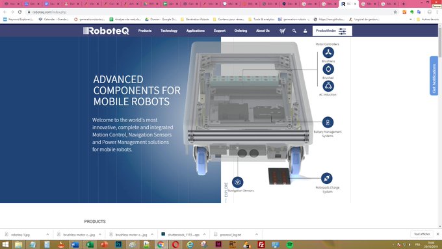Click the RoboteQ logo
The height and width of the screenshot is (249, 442).
click(106, 31)
